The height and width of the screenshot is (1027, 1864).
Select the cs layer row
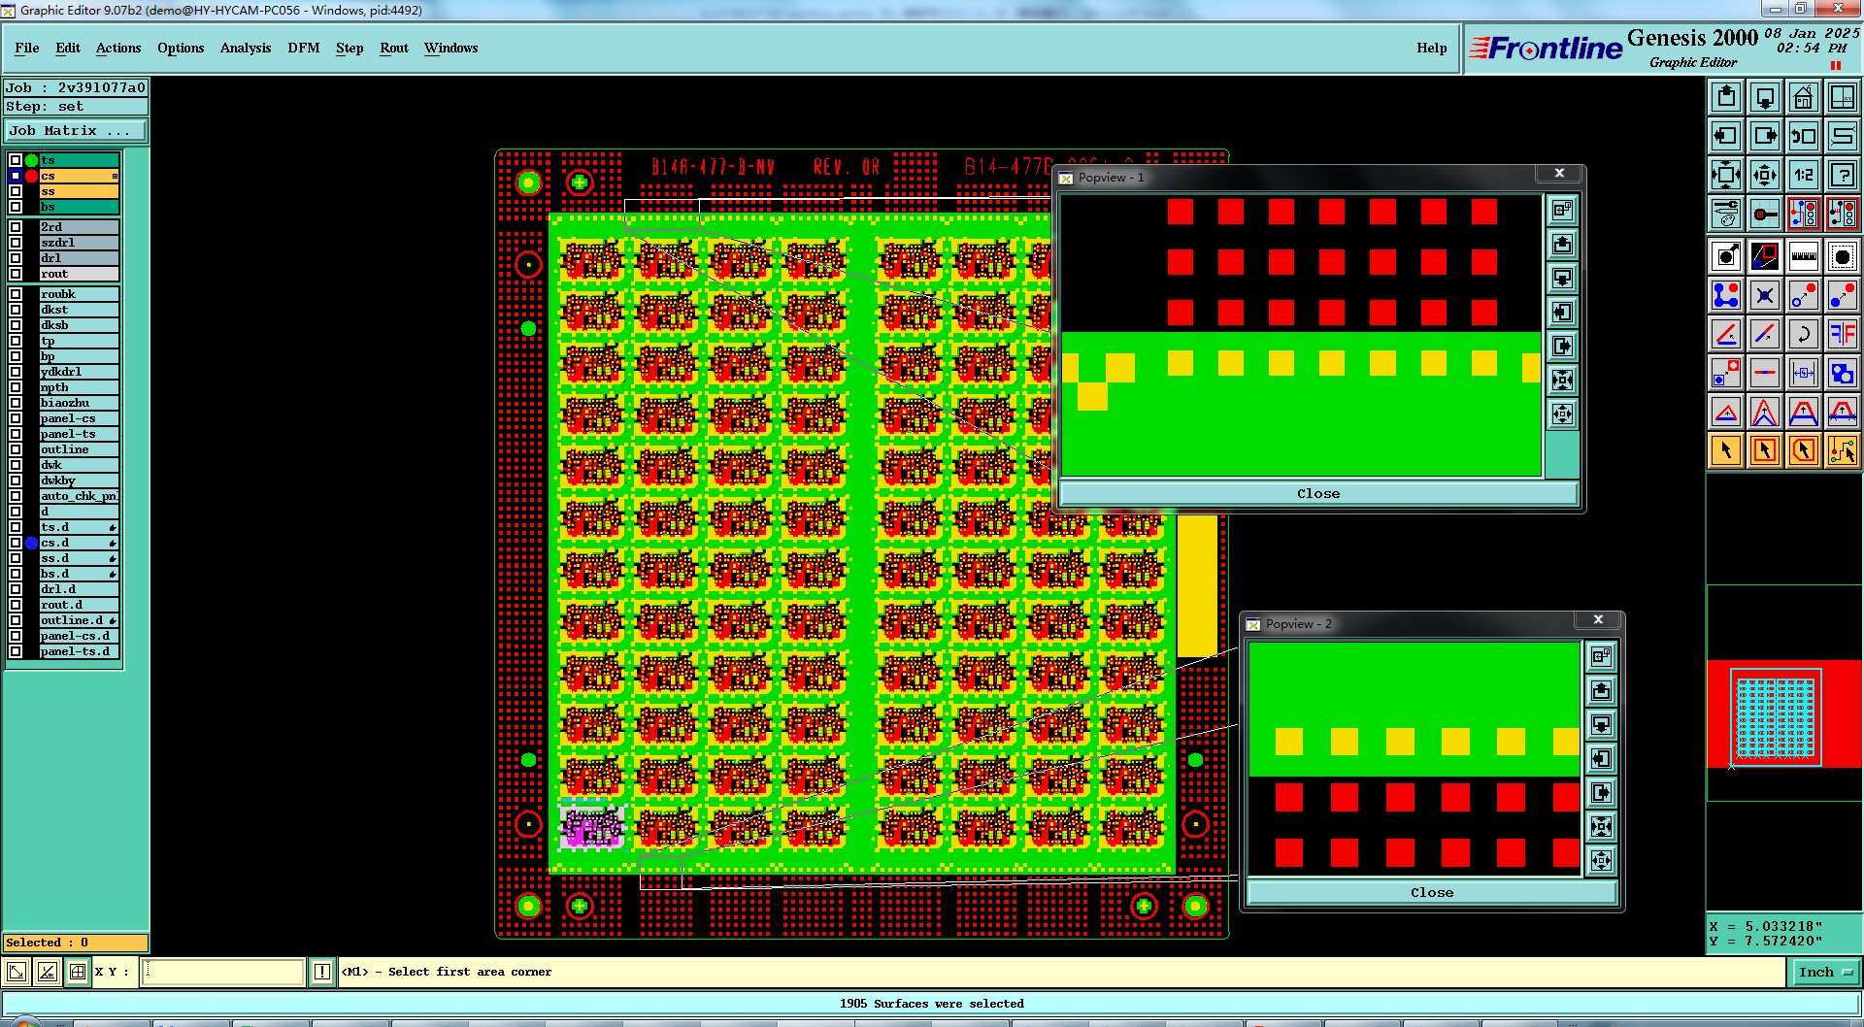[x=79, y=176]
